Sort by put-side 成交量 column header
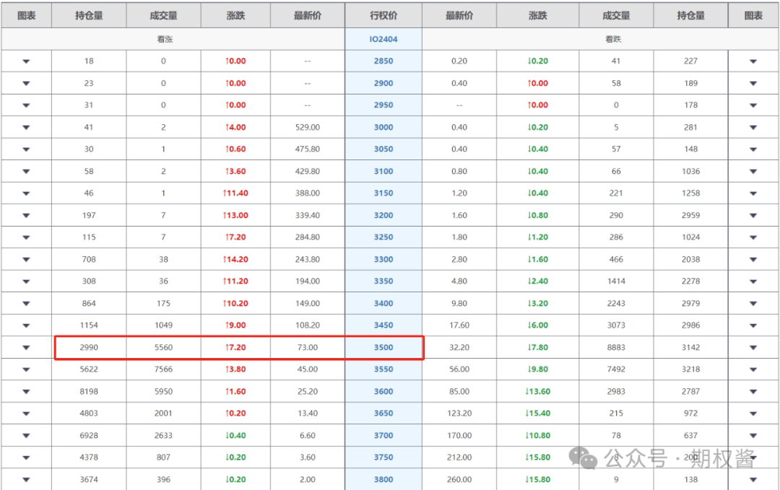Image resolution: width=780 pixels, height=490 pixels. click(616, 15)
